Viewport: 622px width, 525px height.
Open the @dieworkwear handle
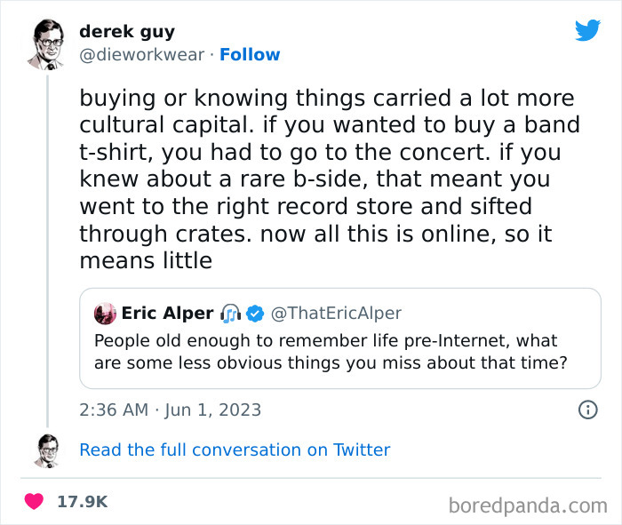tap(142, 55)
